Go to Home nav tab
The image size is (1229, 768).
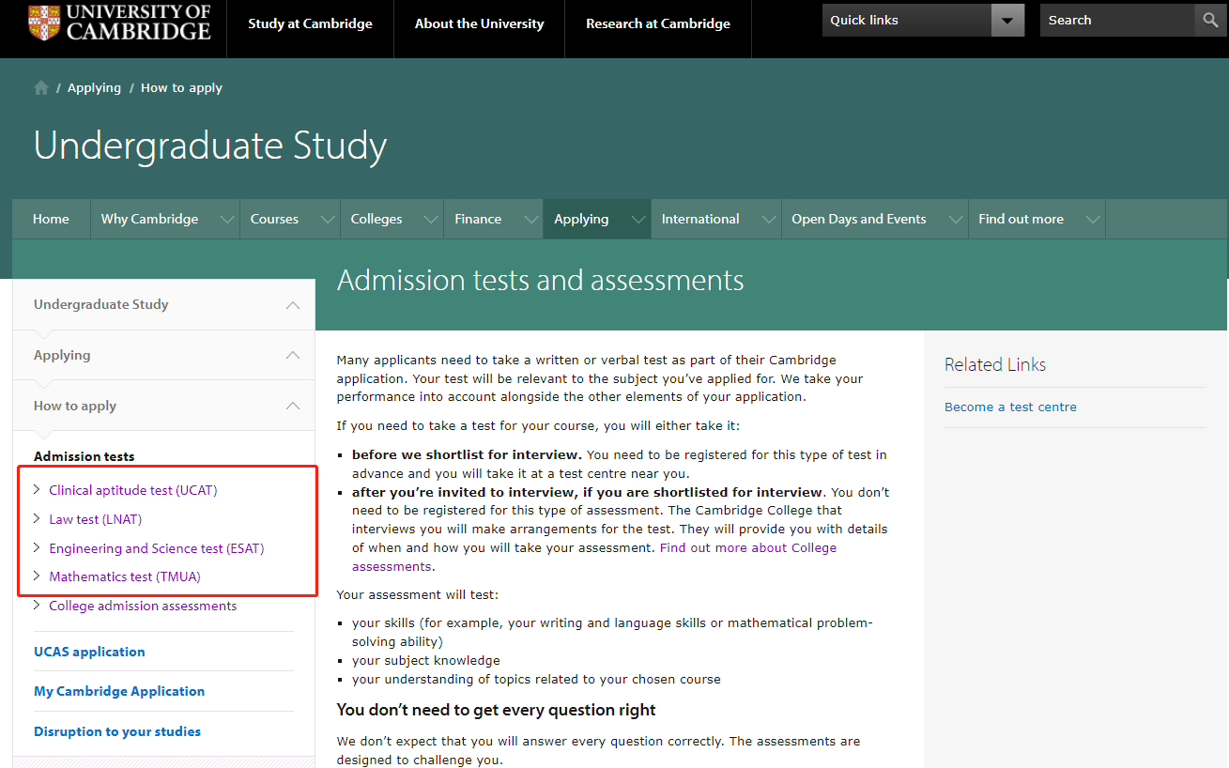coord(51,219)
